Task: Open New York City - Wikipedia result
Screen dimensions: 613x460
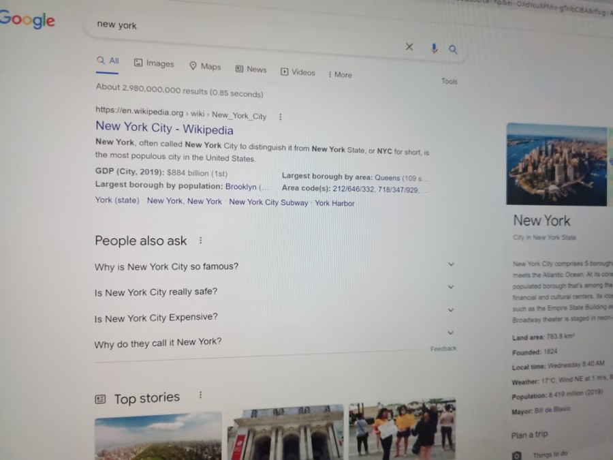Action: 164,128
